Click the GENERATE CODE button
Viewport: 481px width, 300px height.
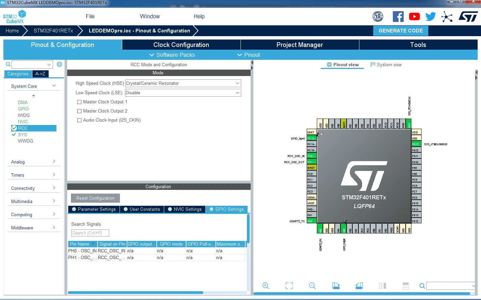tap(401, 31)
